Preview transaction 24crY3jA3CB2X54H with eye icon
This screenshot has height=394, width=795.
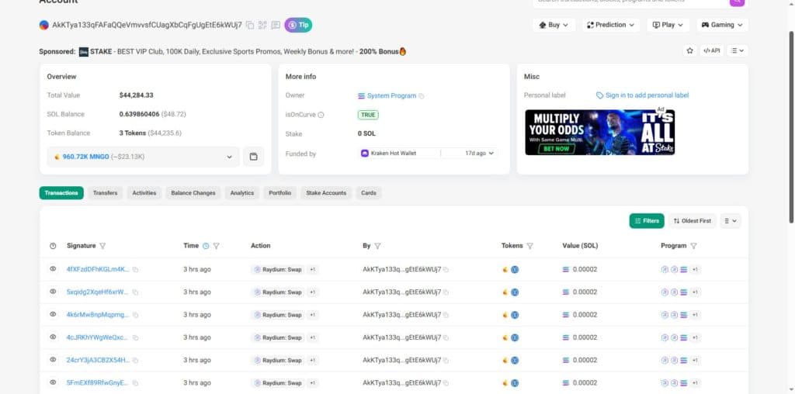tap(53, 360)
